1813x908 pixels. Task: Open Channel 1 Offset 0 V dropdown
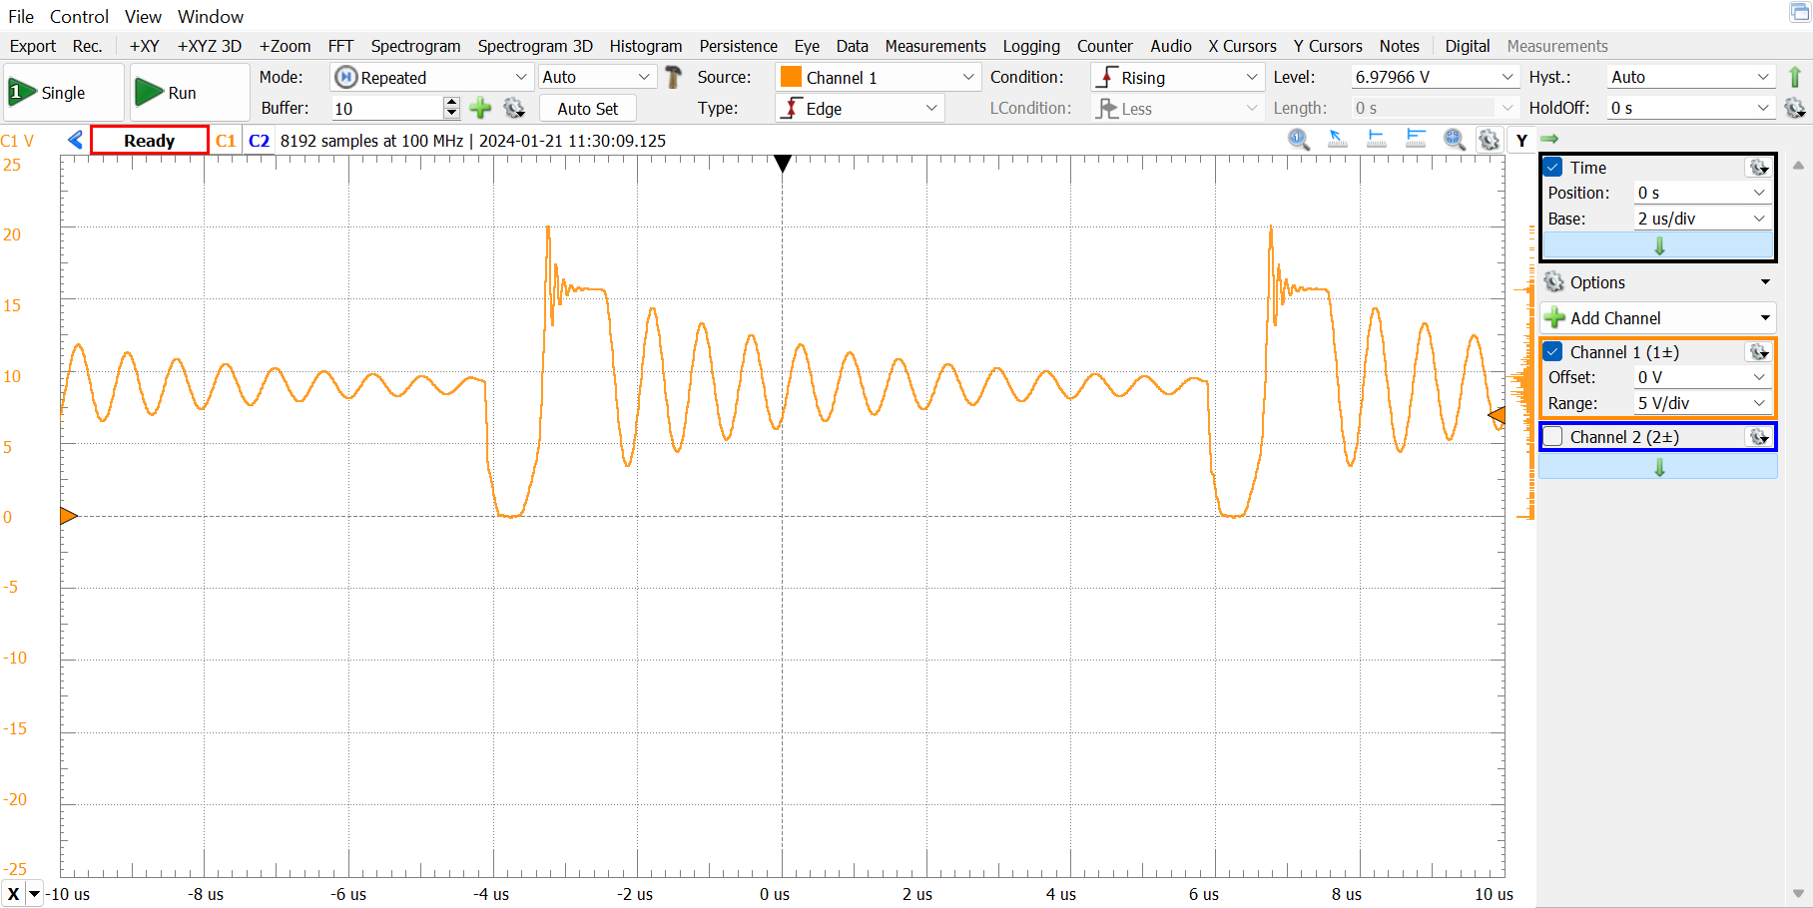(x=1702, y=377)
